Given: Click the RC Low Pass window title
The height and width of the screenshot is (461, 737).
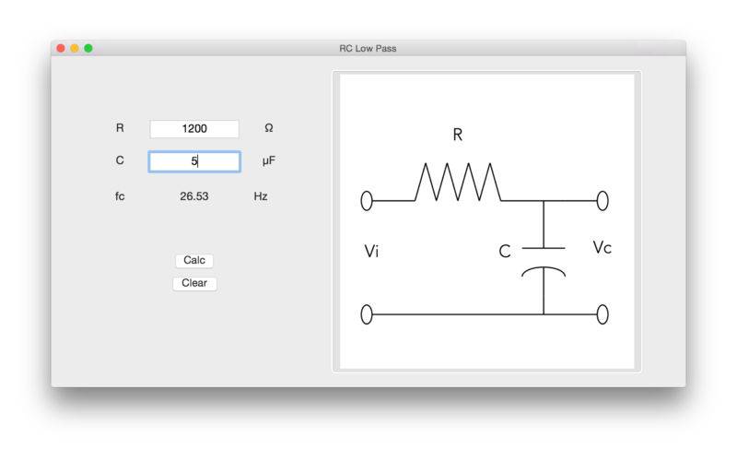Looking at the screenshot, I should (368, 48).
